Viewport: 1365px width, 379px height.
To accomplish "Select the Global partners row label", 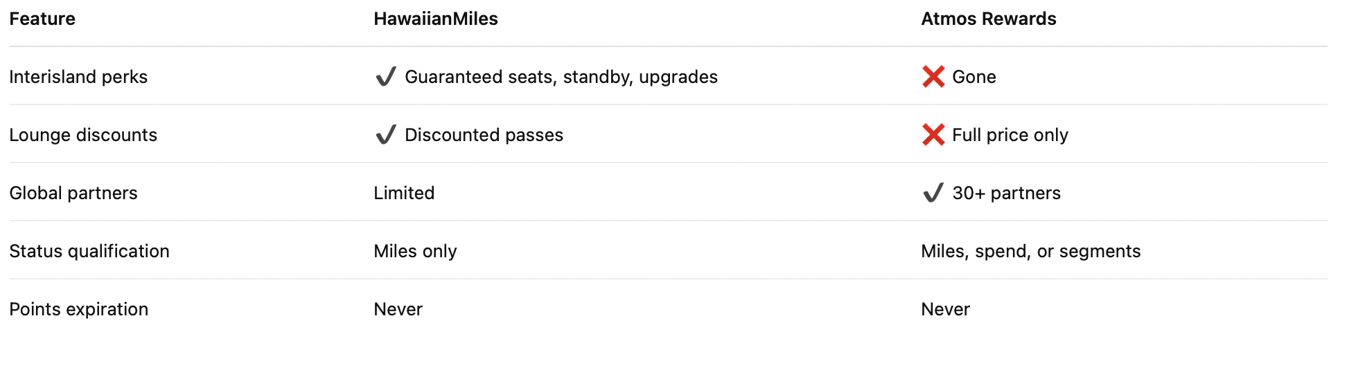I will (73, 193).
